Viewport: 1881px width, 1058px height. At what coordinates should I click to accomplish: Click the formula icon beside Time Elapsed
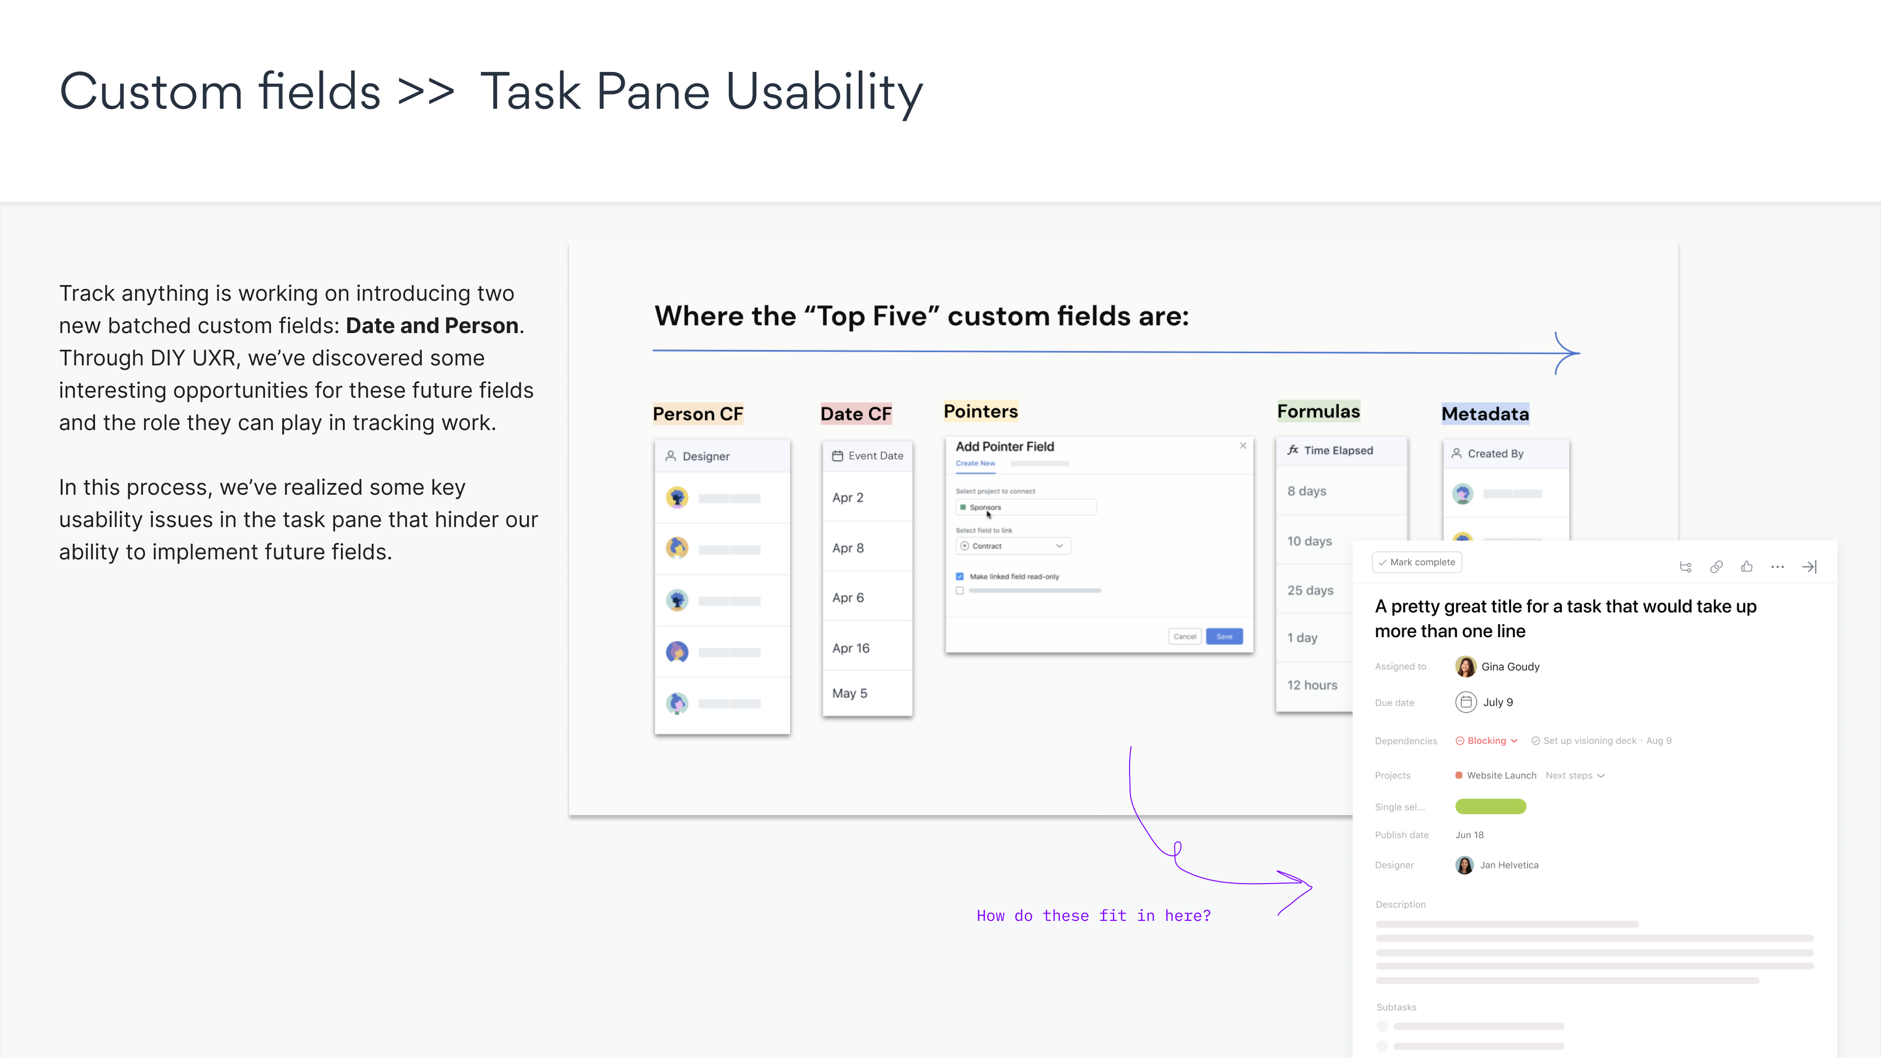[x=1293, y=450]
